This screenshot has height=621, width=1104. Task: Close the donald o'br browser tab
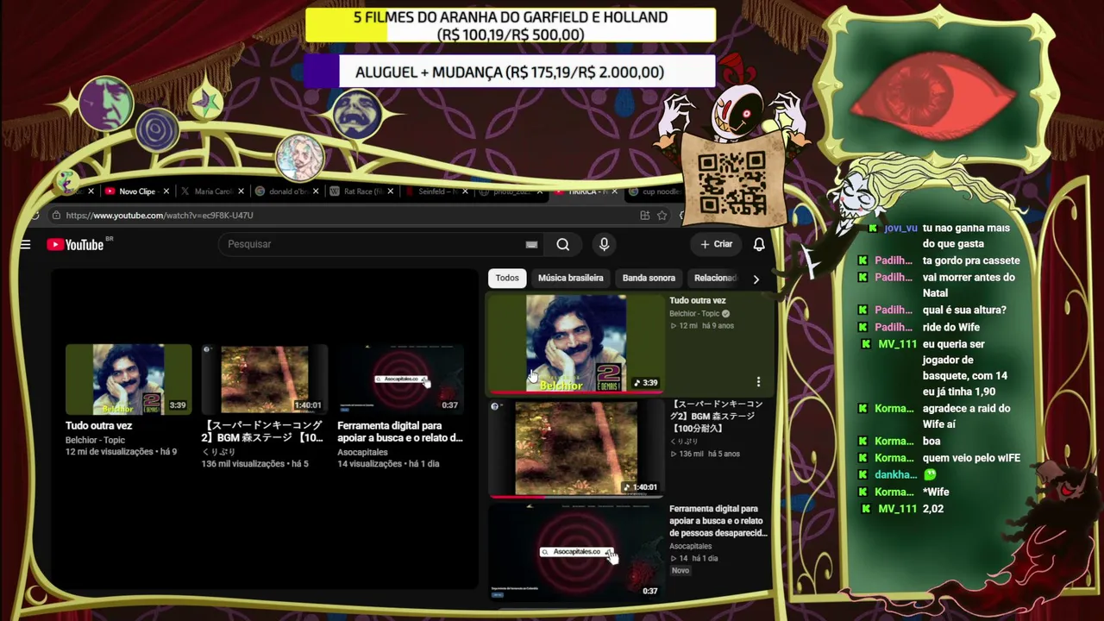(x=316, y=191)
